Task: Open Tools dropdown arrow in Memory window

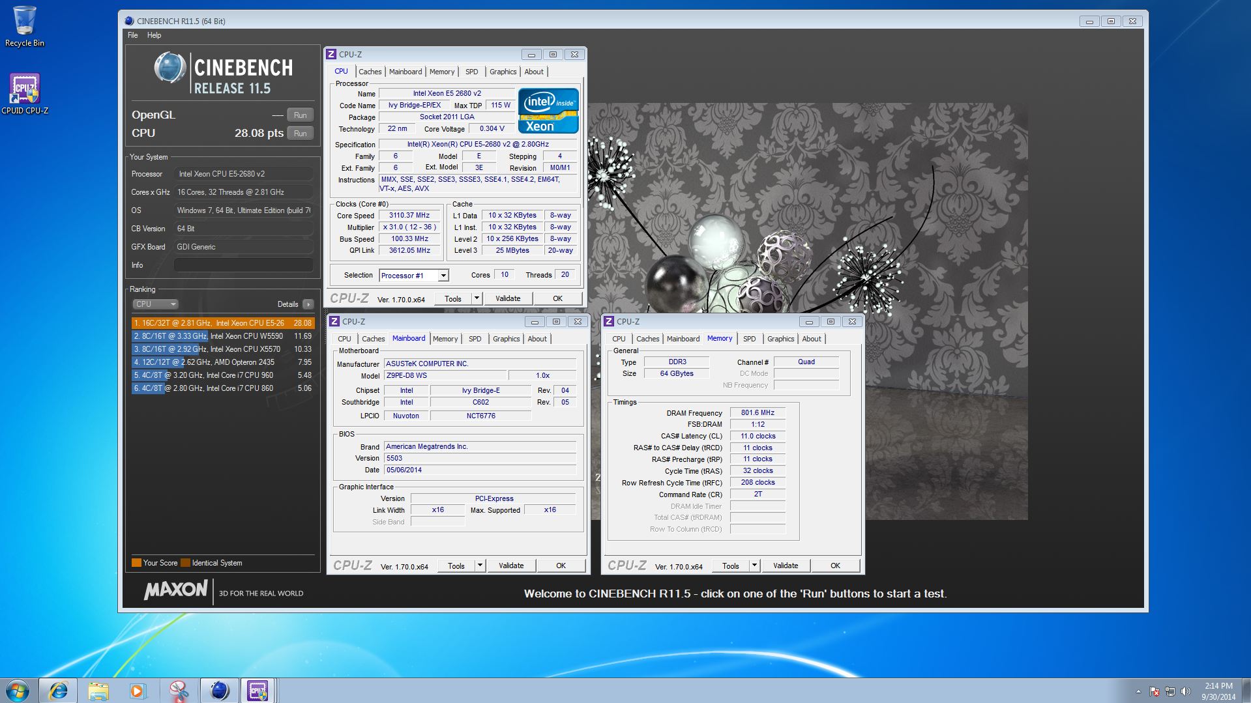Action: 754,566
